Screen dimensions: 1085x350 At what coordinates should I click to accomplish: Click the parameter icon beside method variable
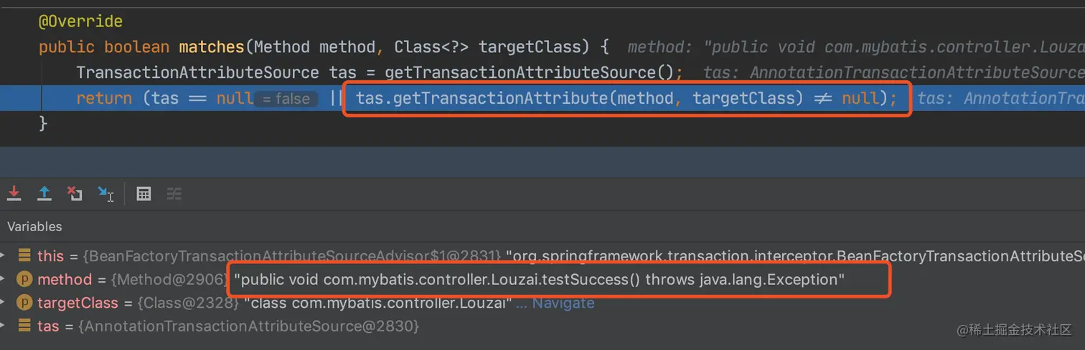24,280
